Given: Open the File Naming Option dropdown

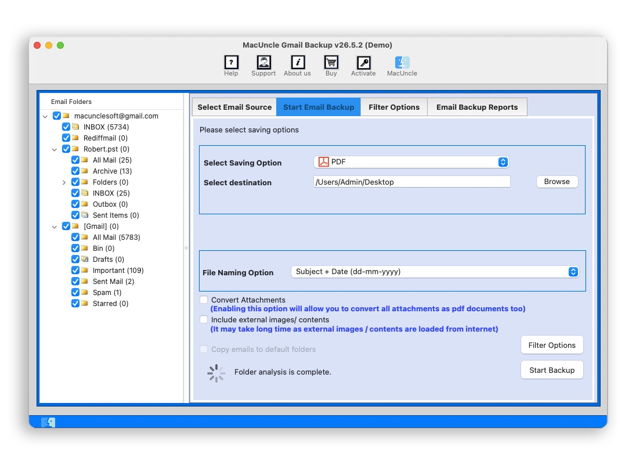Looking at the screenshot, I should (x=435, y=272).
